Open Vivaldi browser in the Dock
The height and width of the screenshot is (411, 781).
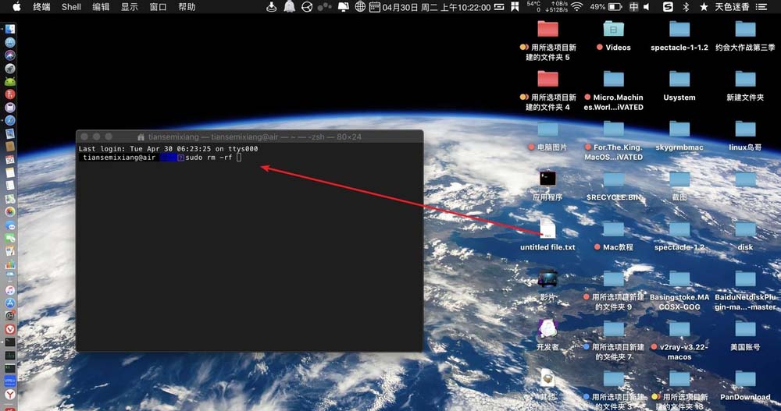tap(10, 329)
